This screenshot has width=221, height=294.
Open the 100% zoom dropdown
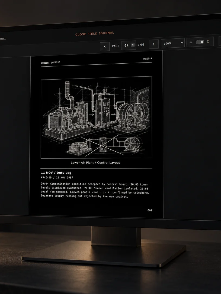(x=172, y=43)
